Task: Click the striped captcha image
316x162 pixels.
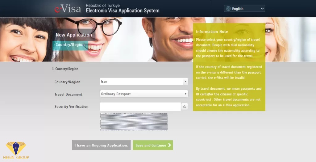Action: tap(134, 122)
